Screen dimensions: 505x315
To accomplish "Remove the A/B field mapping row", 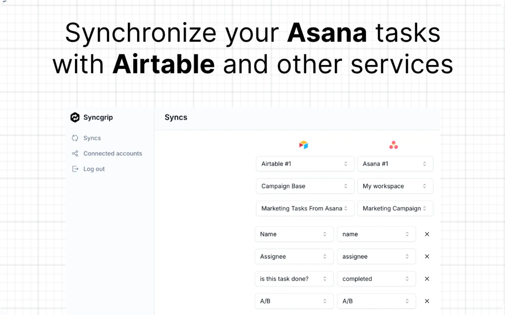I will (x=427, y=301).
